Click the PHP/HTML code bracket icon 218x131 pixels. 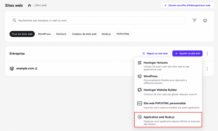(x=140, y=103)
